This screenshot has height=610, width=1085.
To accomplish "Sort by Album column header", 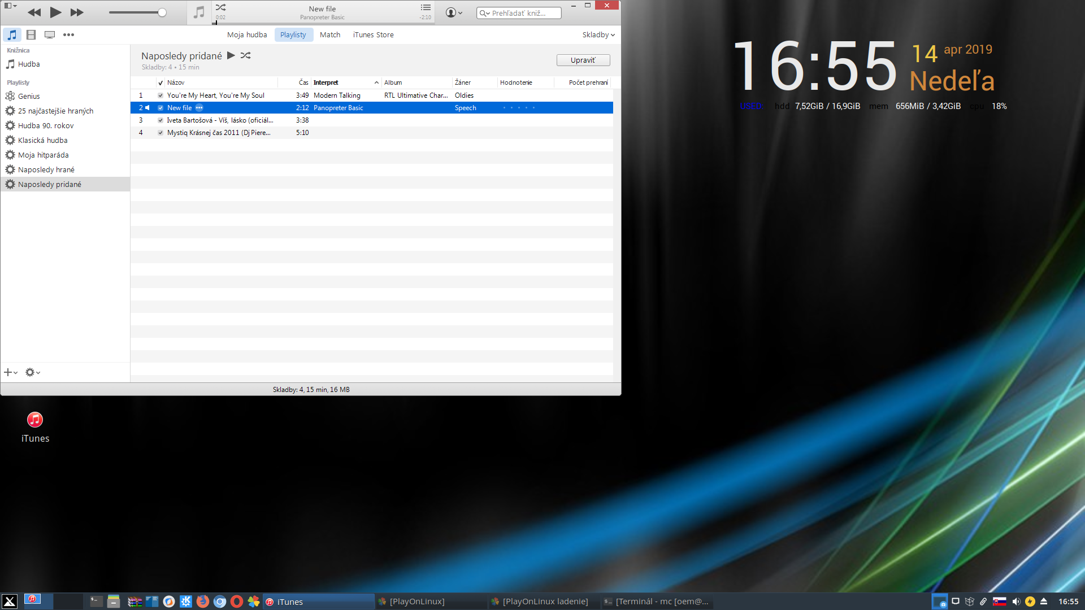I will 417,82.
